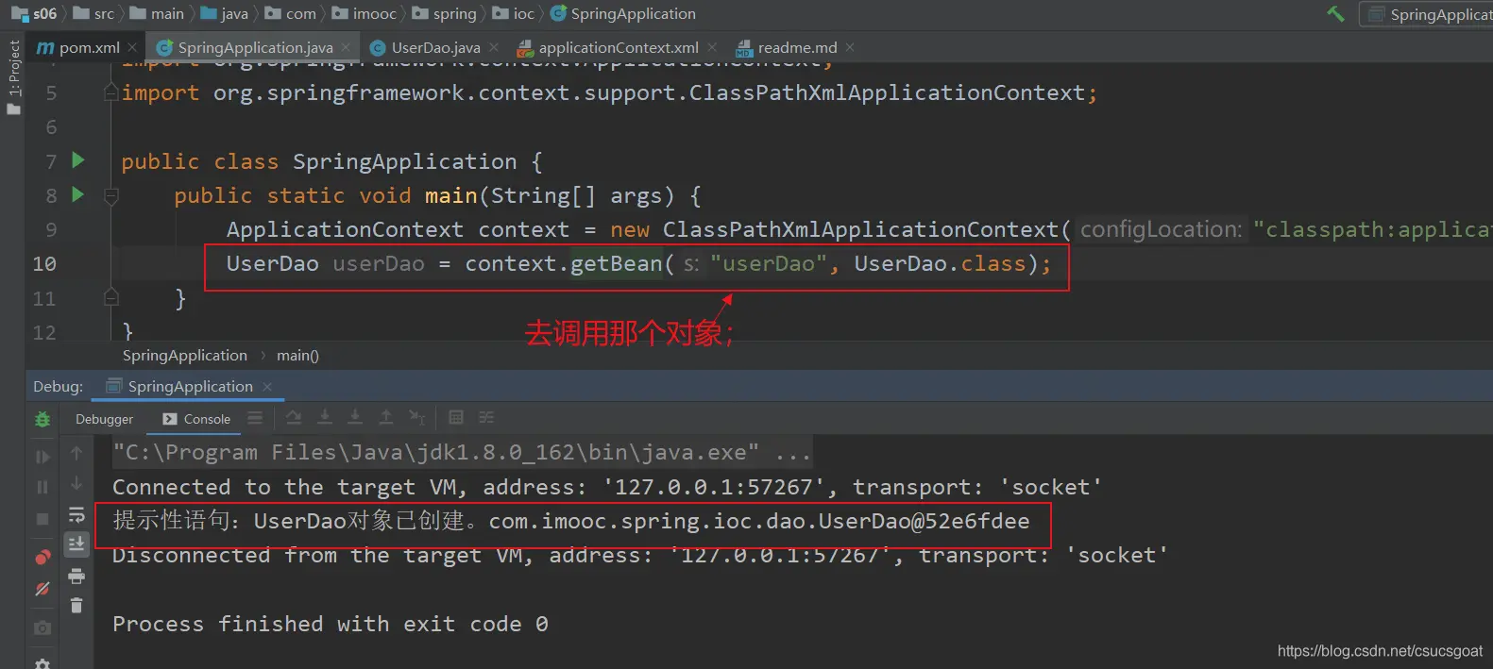Open View Breakpoints red circles icon

(x=42, y=558)
